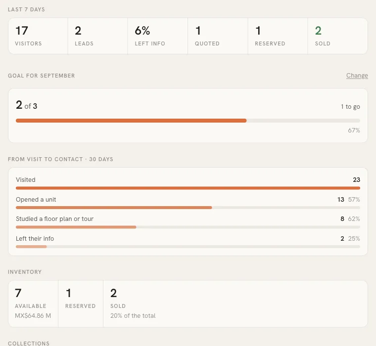Click the 'Inventory' section heading

pyautogui.click(x=25, y=272)
